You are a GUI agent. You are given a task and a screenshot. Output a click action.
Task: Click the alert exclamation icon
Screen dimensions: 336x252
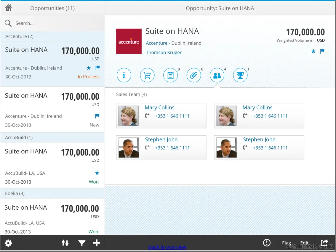click(x=267, y=243)
